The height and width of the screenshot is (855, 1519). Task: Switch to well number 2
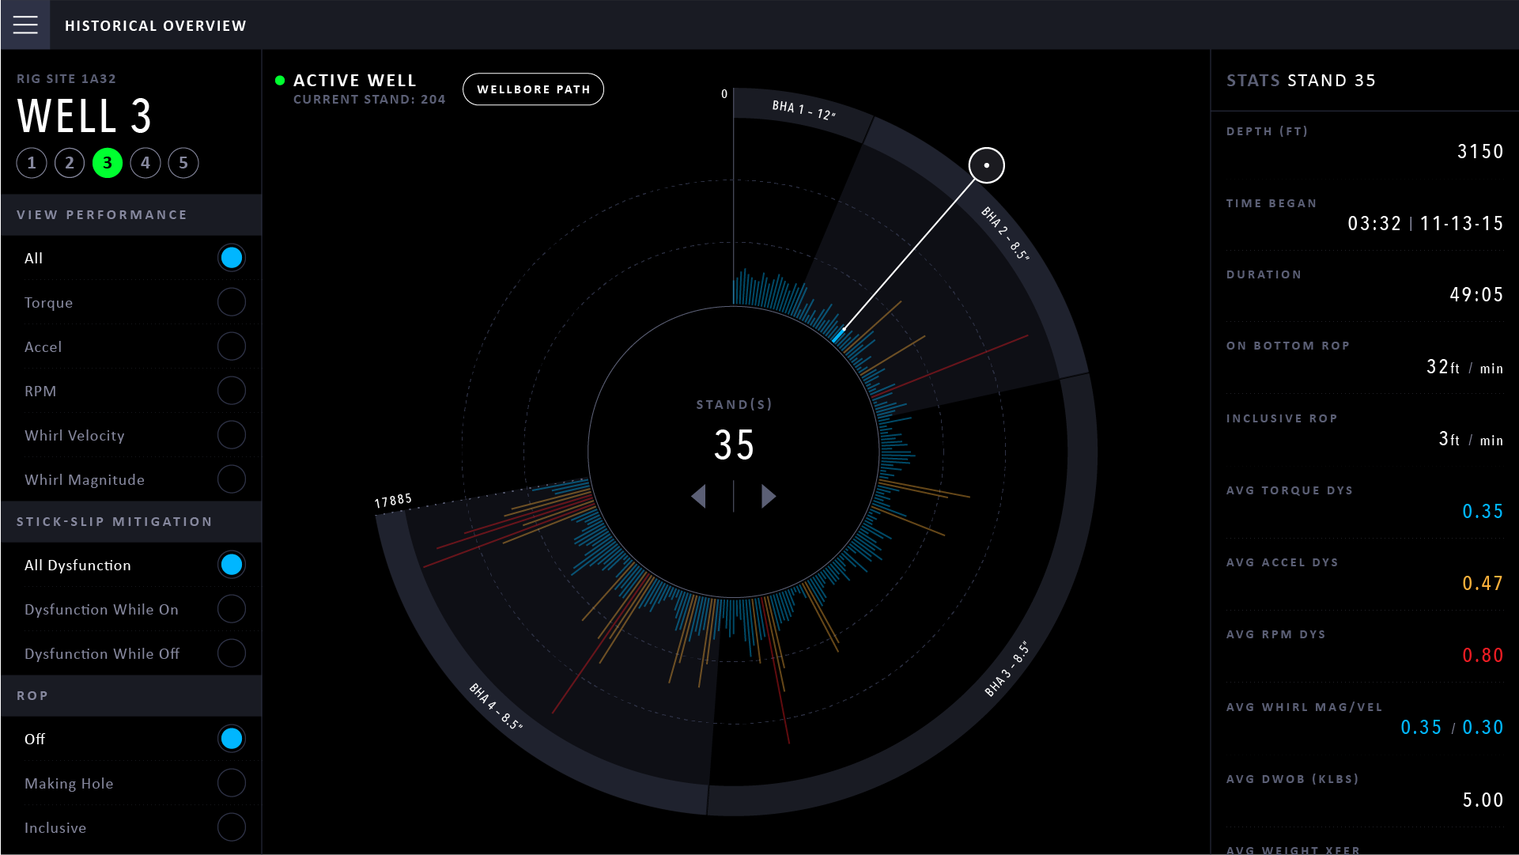pyautogui.click(x=70, y=163)
